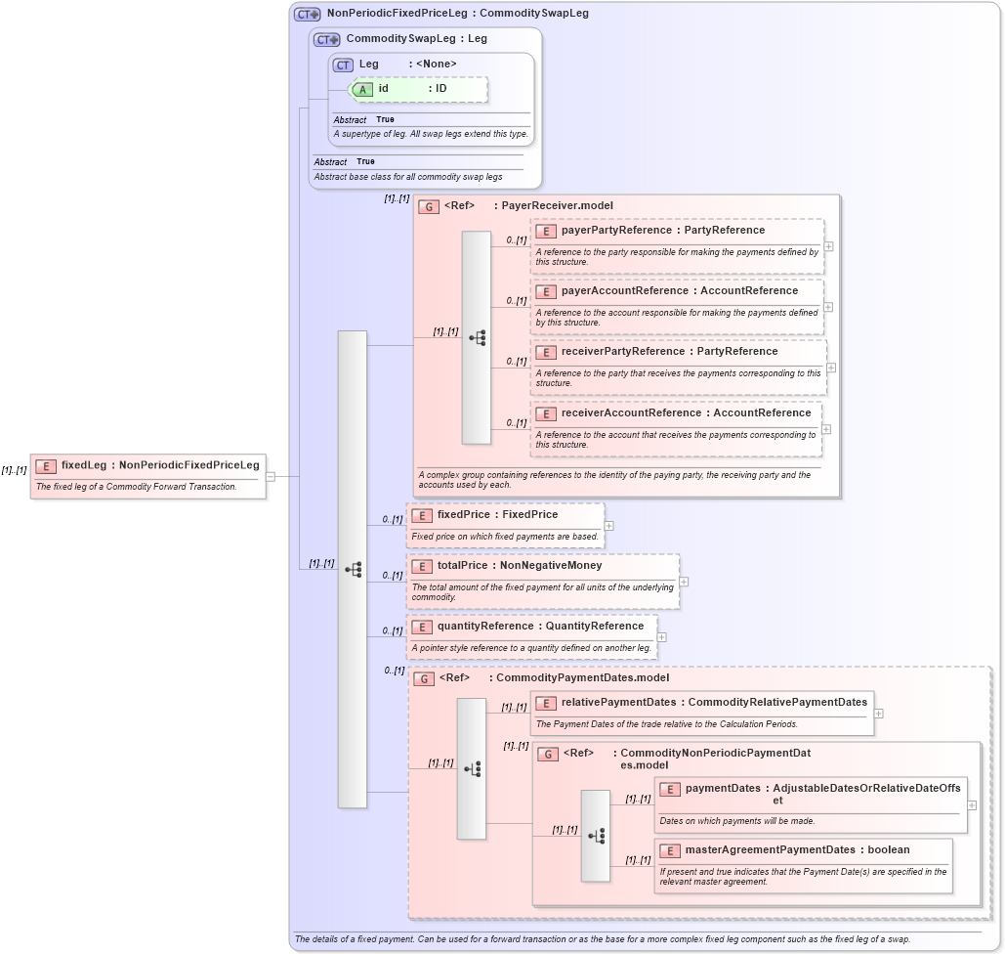Click the E icon of fixedPrice
This screenshot has height=954, width=1005.
tap(422, 516)
